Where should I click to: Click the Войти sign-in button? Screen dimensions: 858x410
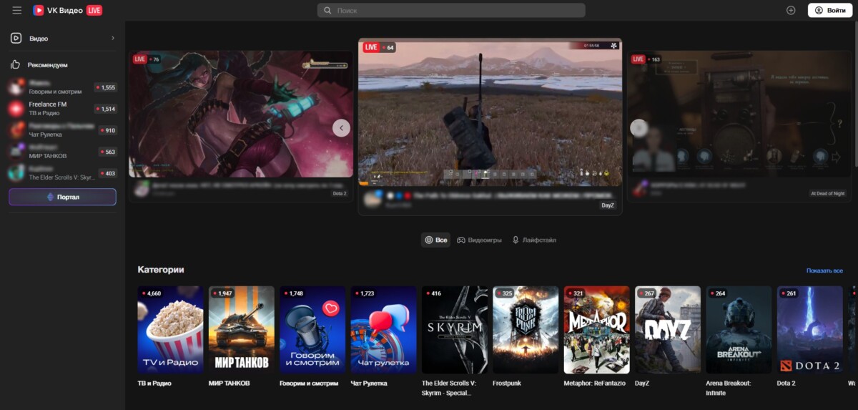[x=830, y=10]
